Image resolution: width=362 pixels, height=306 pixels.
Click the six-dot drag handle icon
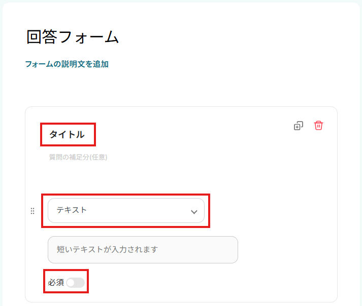32,211
